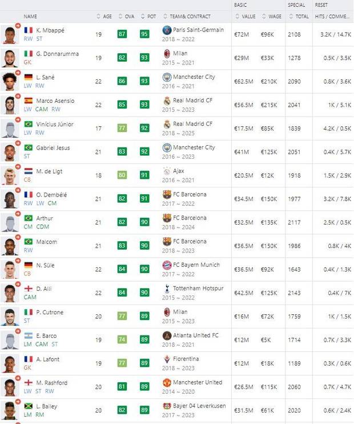Click the Paris Saint-Germain club crest
Viewport: 354px width, 424px height.
pos(167,30)
